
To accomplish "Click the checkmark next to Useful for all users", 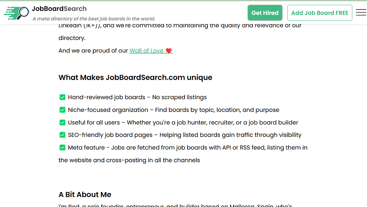I will (62, 122).
